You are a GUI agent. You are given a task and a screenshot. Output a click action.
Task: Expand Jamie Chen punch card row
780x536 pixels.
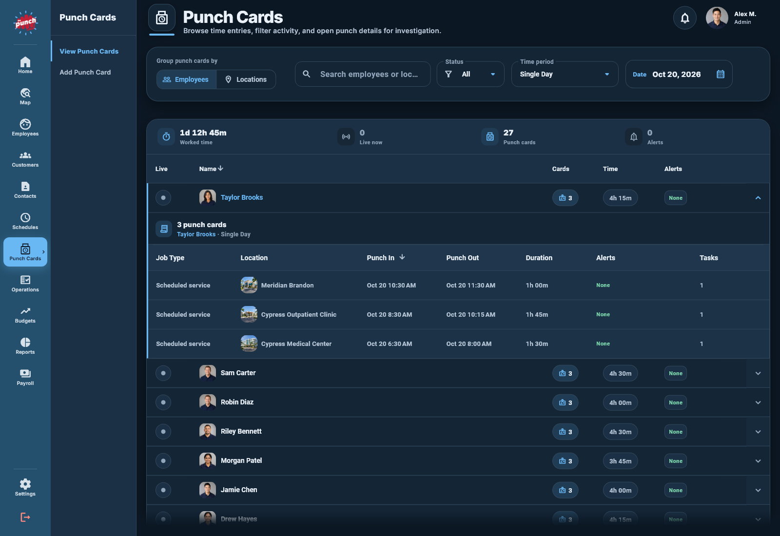[x=758, y=490]
